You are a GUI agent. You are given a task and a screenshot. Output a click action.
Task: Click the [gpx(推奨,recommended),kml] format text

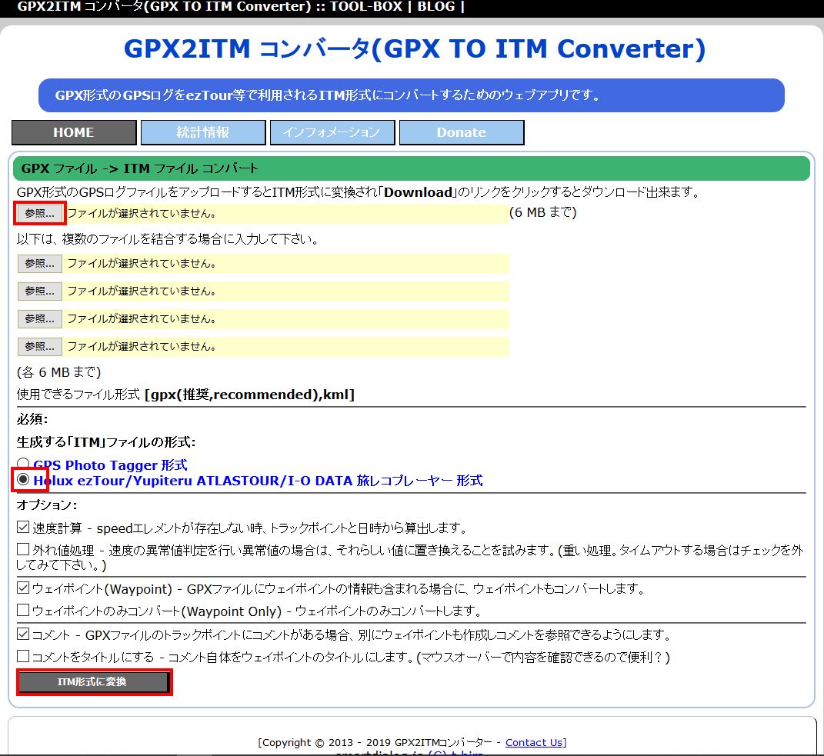coord(249,395)
